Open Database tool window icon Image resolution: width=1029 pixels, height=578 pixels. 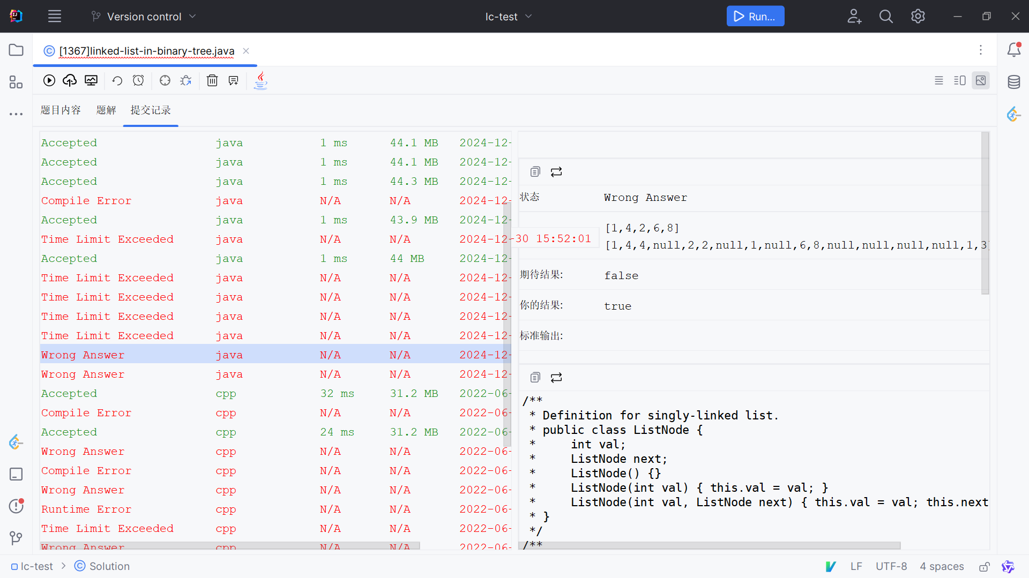pos(1014,82)
